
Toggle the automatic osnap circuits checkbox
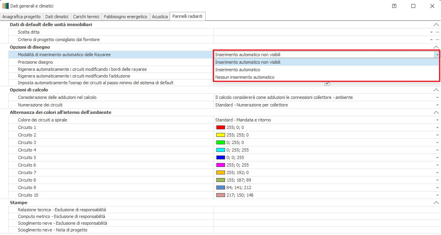[x=327, y=83]
